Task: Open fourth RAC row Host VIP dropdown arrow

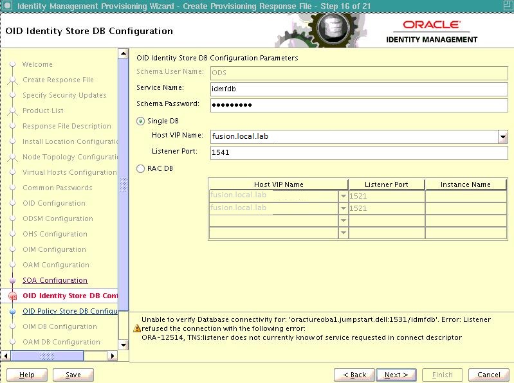Action: tap(344, 233)
